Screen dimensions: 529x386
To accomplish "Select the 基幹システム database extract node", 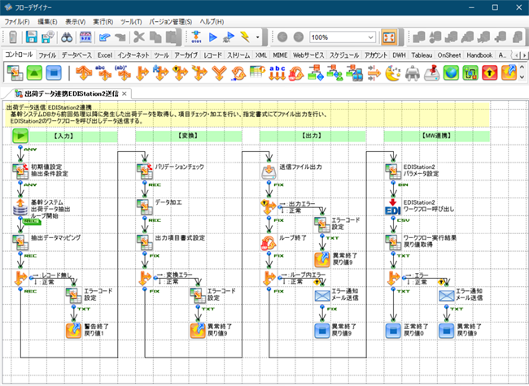I will [x=20, y=206].
